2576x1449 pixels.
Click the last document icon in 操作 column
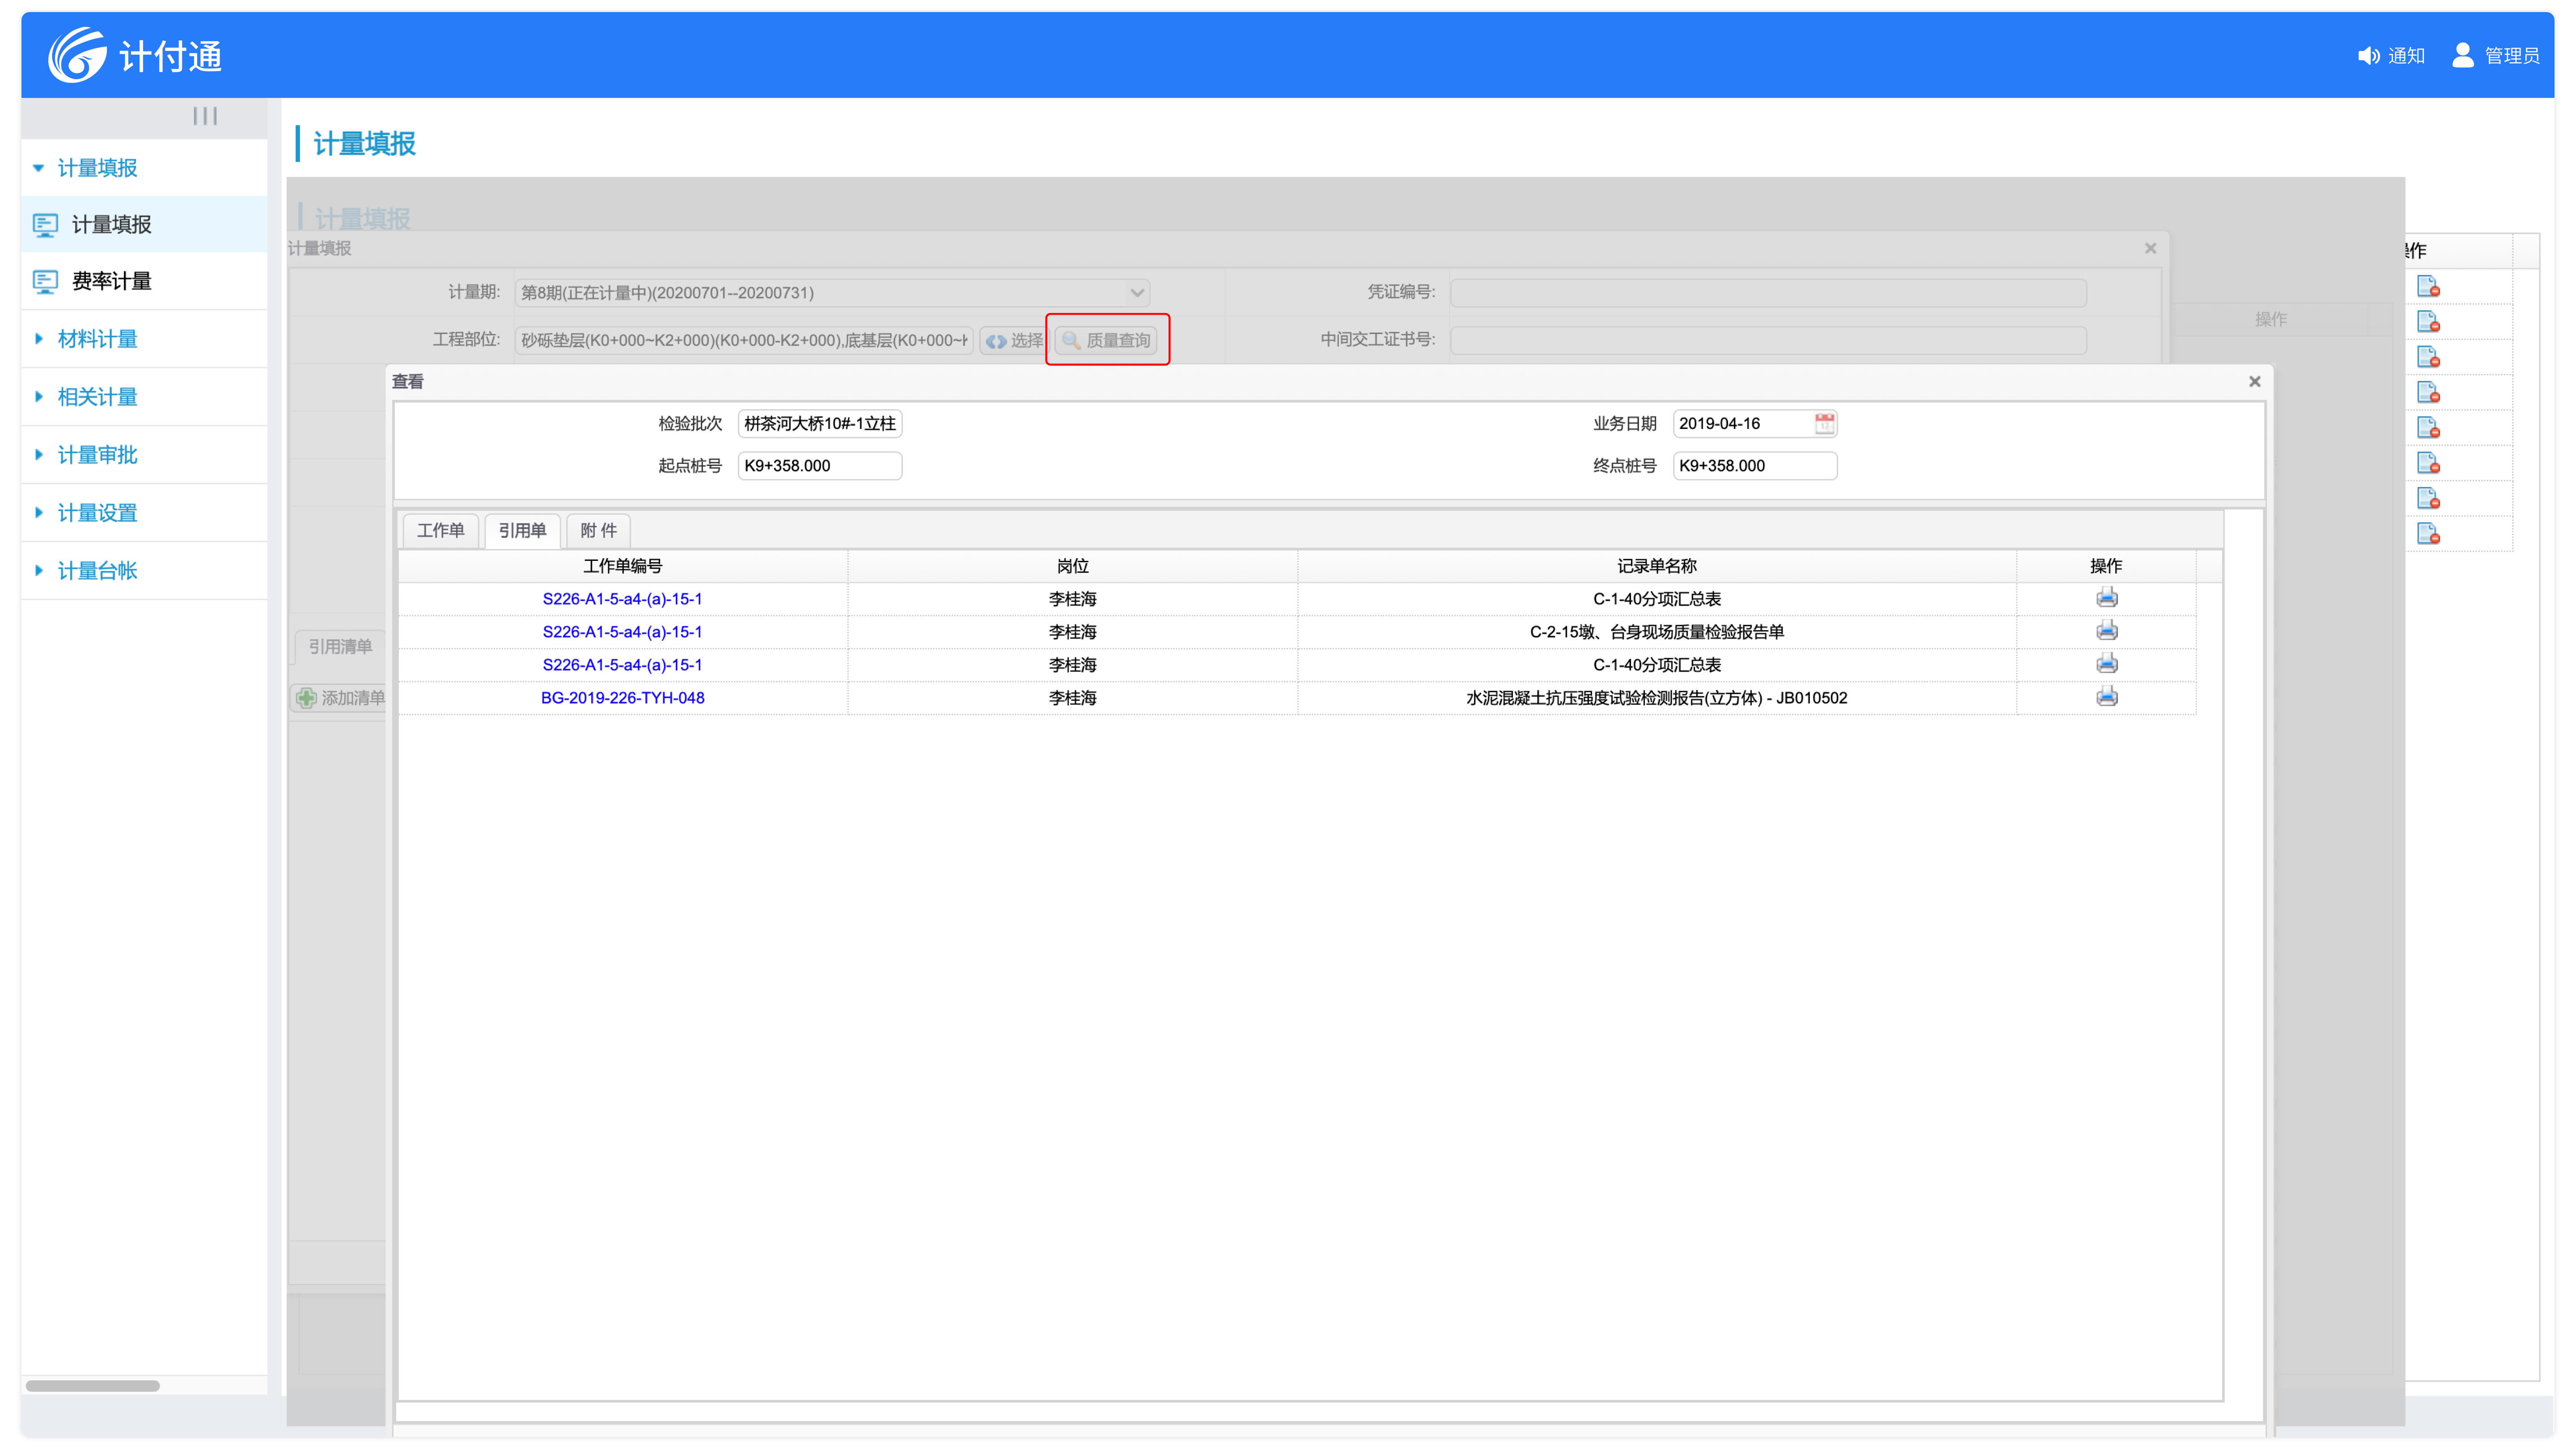coord(2428,534)
